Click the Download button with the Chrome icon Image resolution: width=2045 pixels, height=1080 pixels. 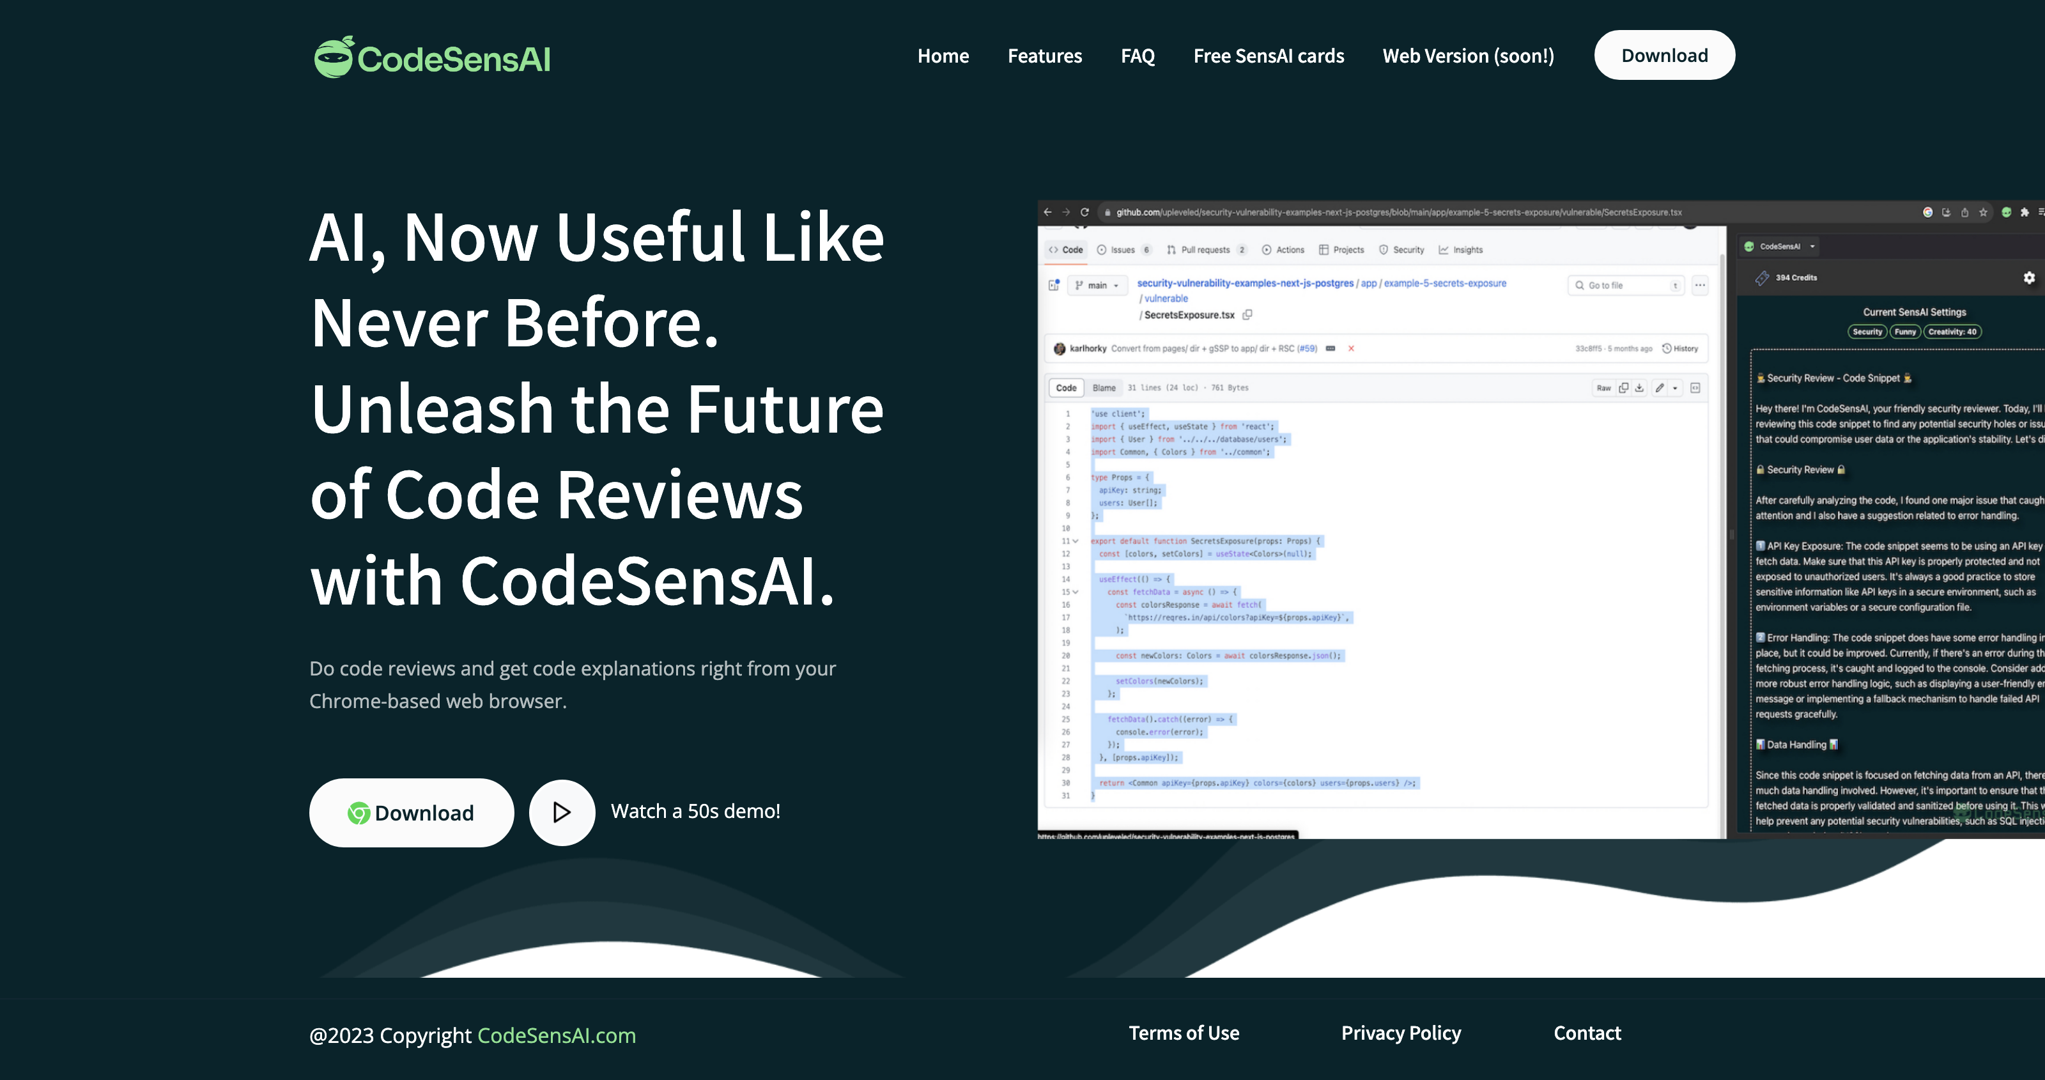point(411,812)
